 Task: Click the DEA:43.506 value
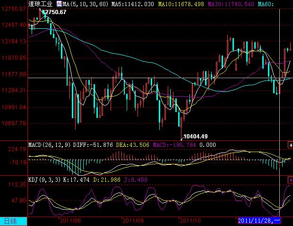tap(133, 145)
